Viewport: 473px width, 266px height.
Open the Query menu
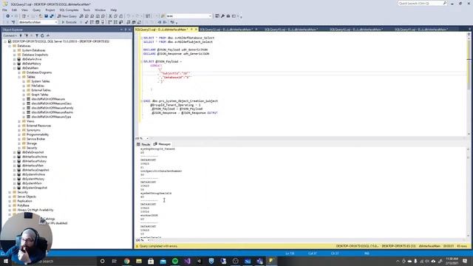[x=36, y=10]
